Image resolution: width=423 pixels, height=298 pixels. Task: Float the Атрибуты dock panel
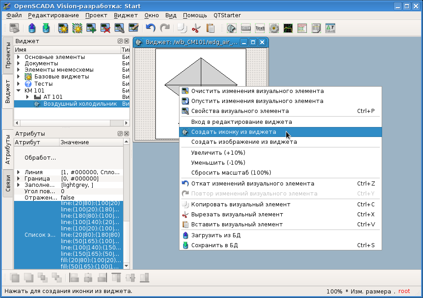[x=120, y=134]
